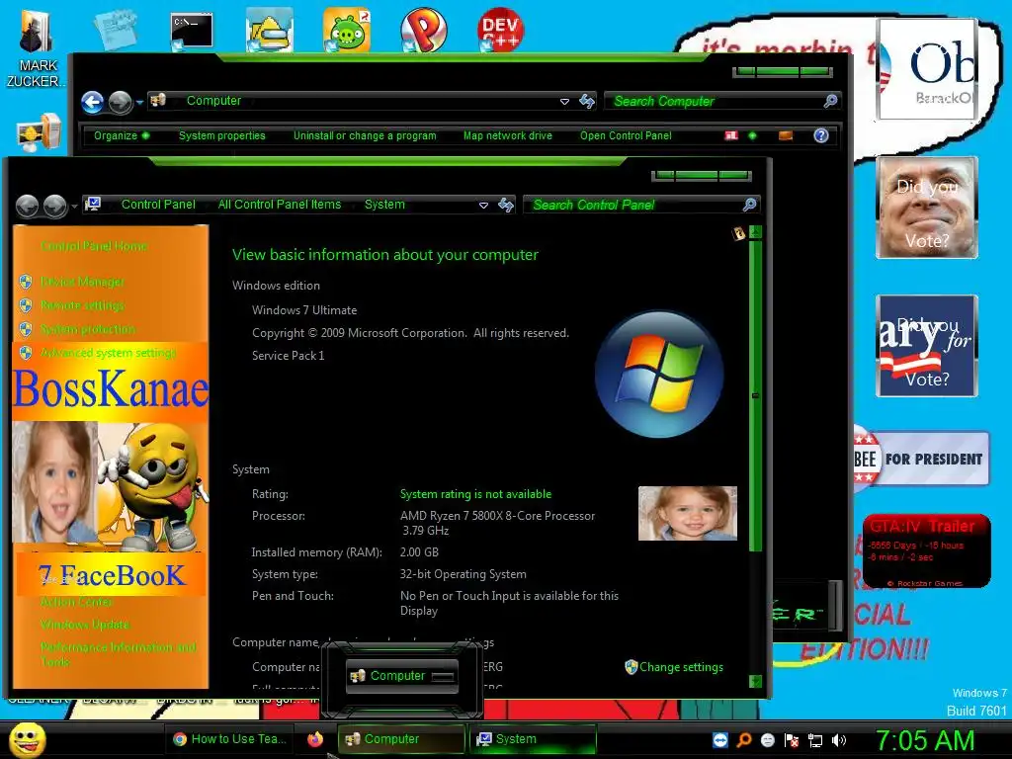Open the sticky notes desktop shortcut
This screenshot has width=1012, height=759.
[x=115, y=29]
